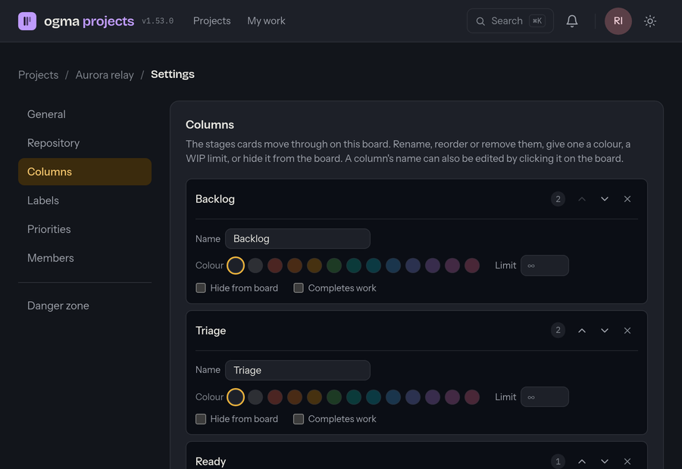Move the Ready column down
The height and width of the screenshot is (469, 682).
(605, 461)
